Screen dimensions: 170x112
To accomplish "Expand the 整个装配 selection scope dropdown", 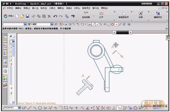I will [x=52, y=24].
